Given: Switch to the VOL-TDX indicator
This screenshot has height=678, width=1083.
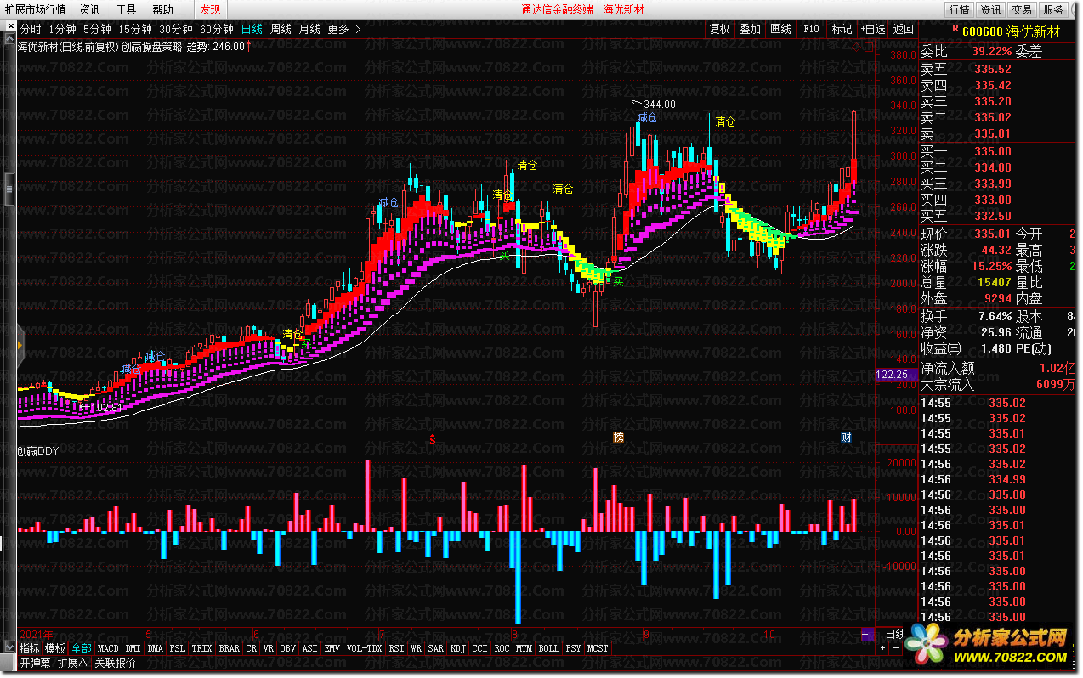Looking at the screenshot, I should click(x=365, y=648).
